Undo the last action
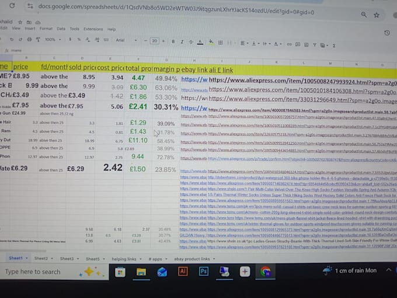 (12, 39)
